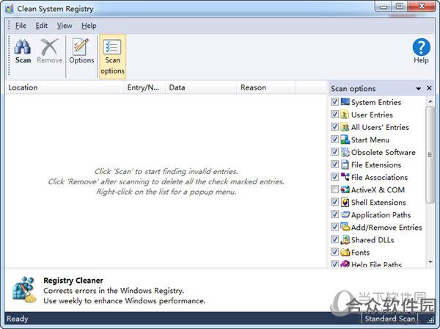Close the Scan options panel
Screen dimensions: 440x329
429,88
